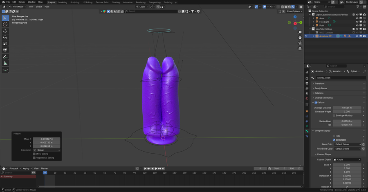Open the Pose Options button
This screenshot has height=192, width=368.
coord(294,11)
